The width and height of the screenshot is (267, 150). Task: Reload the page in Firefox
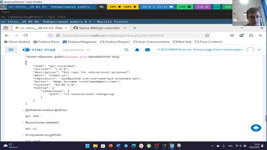[25, 35]
